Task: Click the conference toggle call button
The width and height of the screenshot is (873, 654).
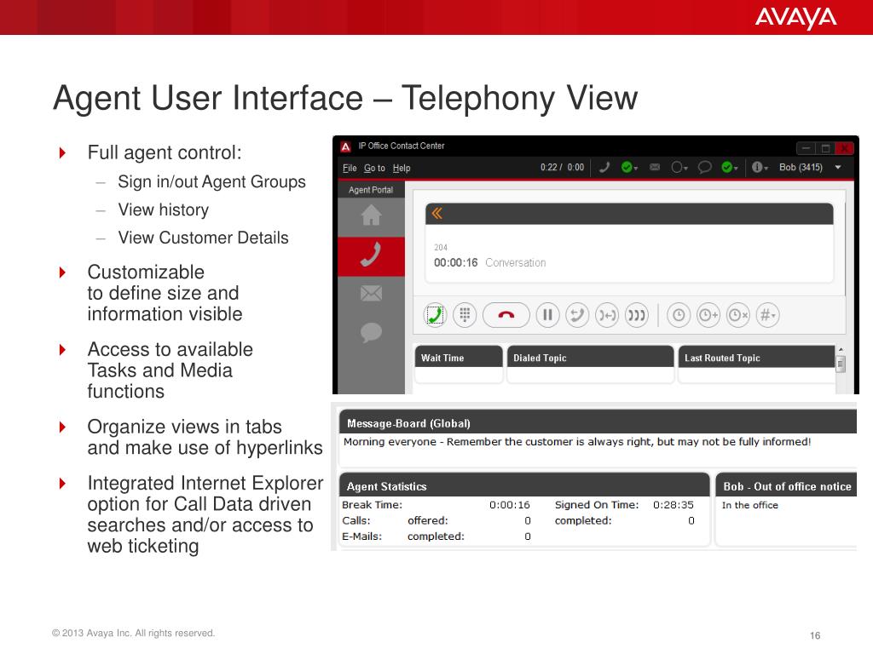Action: pyautogui.click(x=607, y=315)
